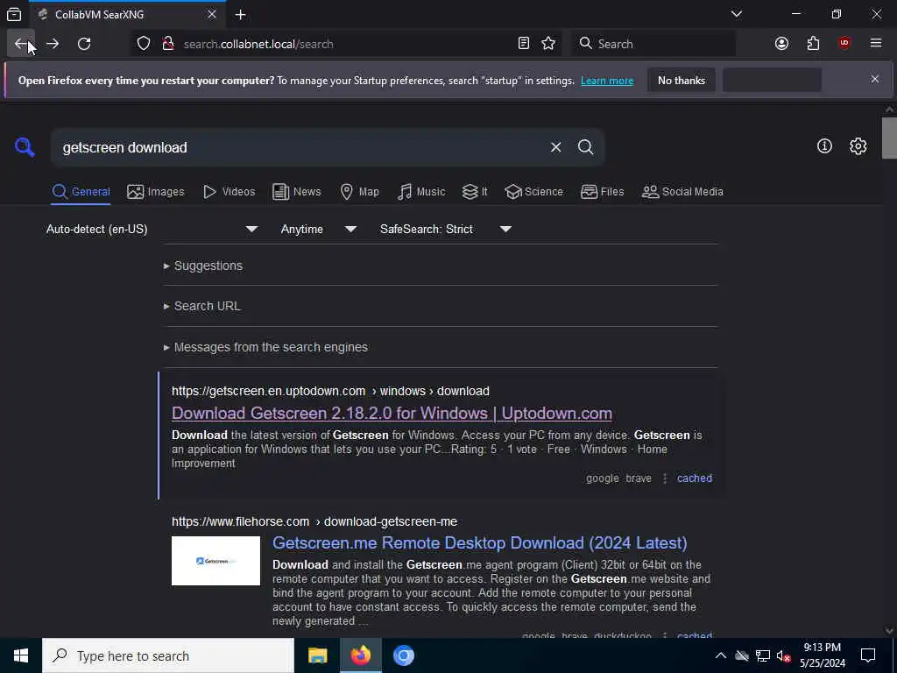
Task: Dismiss the startup notification bar
Action: click(875, 79)
